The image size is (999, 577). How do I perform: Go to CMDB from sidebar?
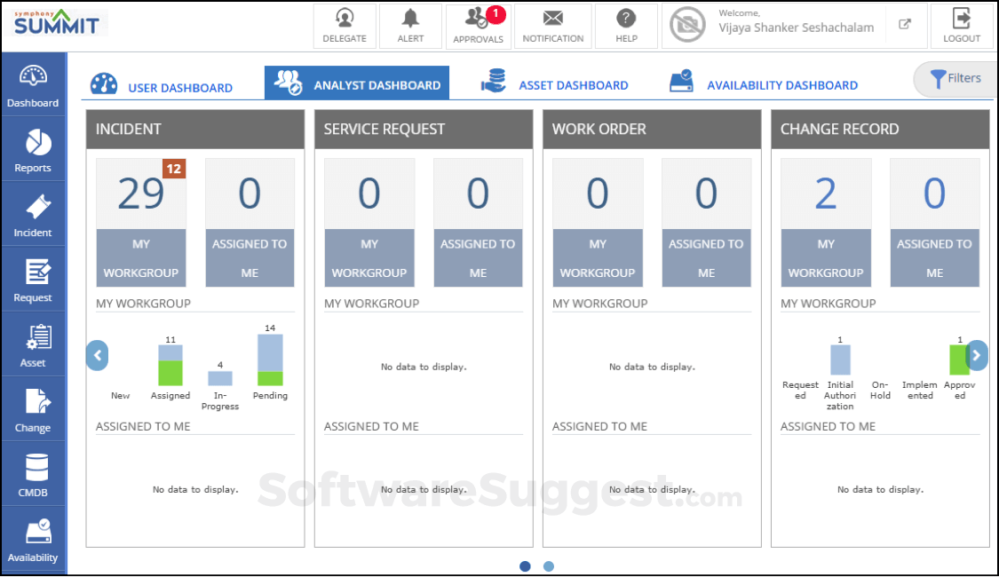pos(33,474)
